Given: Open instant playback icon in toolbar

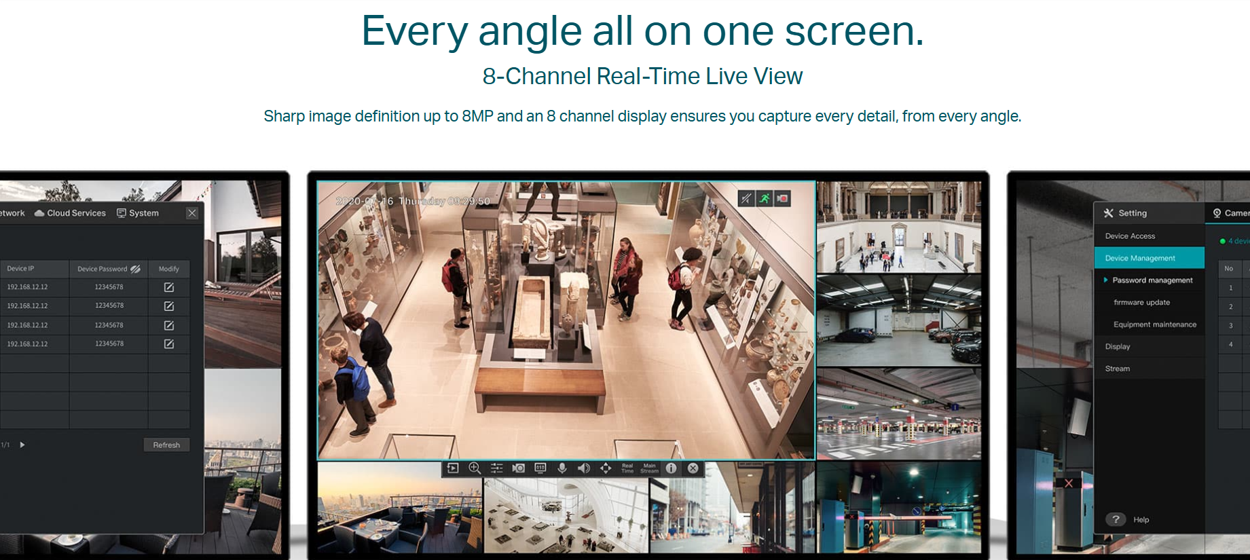Looking at the screenshot, I should coord(453,468).
